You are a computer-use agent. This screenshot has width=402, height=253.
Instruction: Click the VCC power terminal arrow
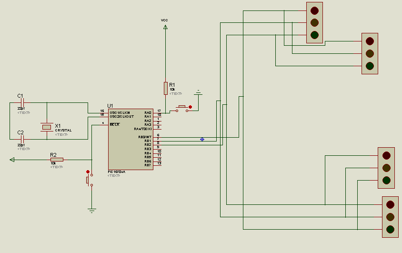[165, 27]
